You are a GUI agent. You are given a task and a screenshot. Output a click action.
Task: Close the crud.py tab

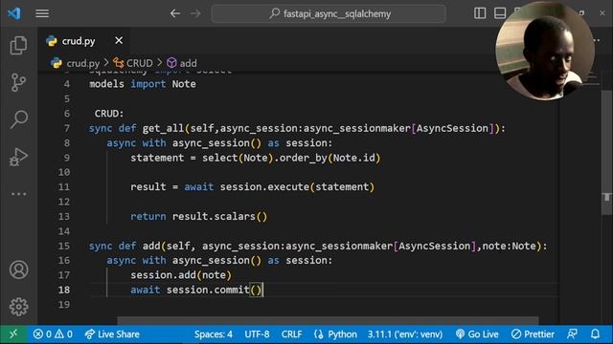click(x=119, y=40)
